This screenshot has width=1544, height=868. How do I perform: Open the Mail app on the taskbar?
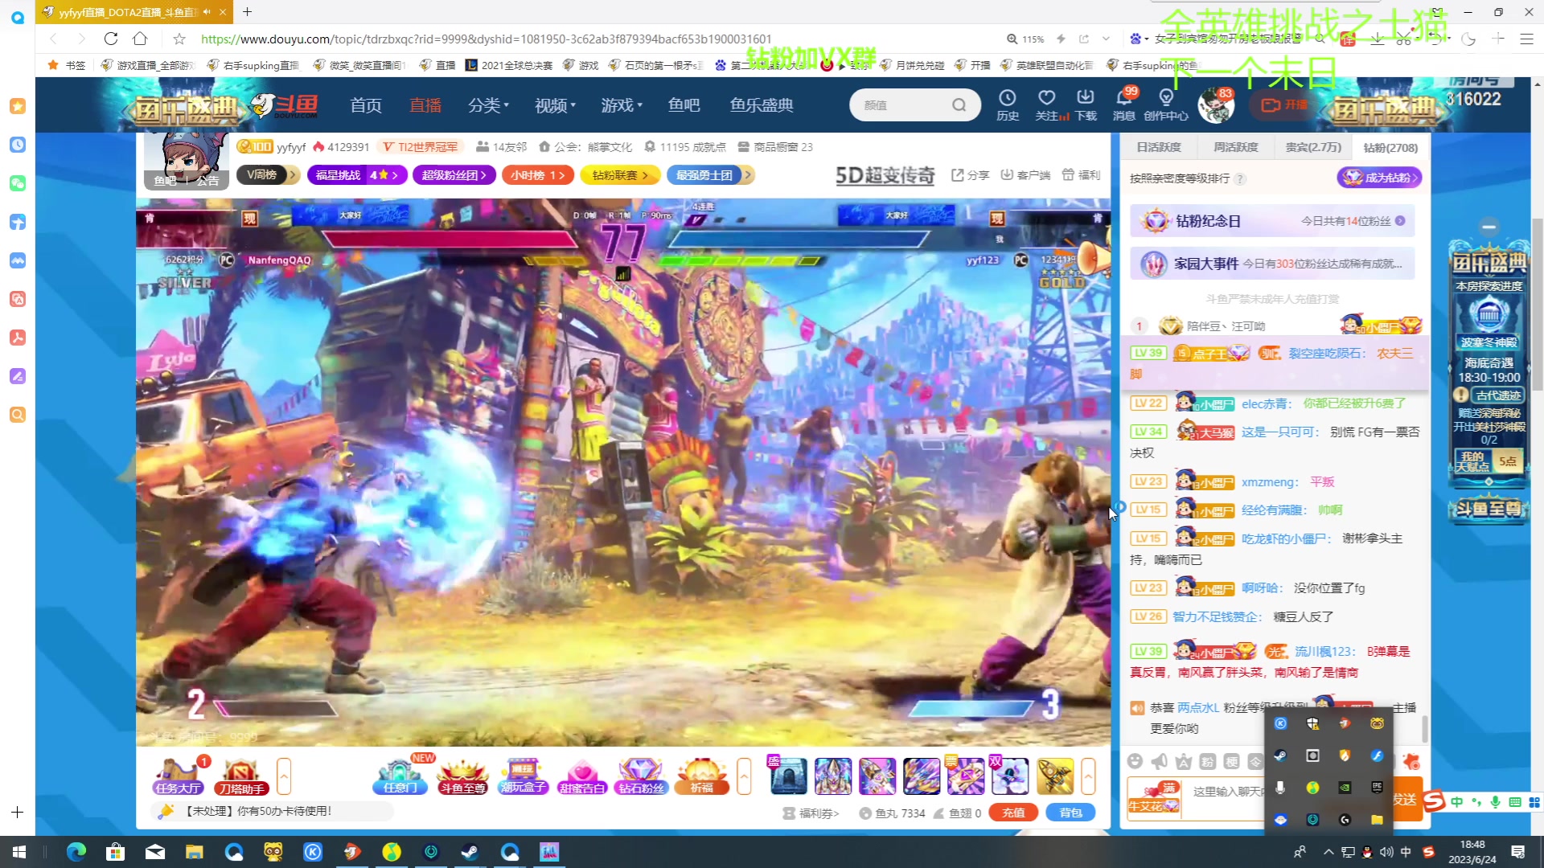[155, 852]
